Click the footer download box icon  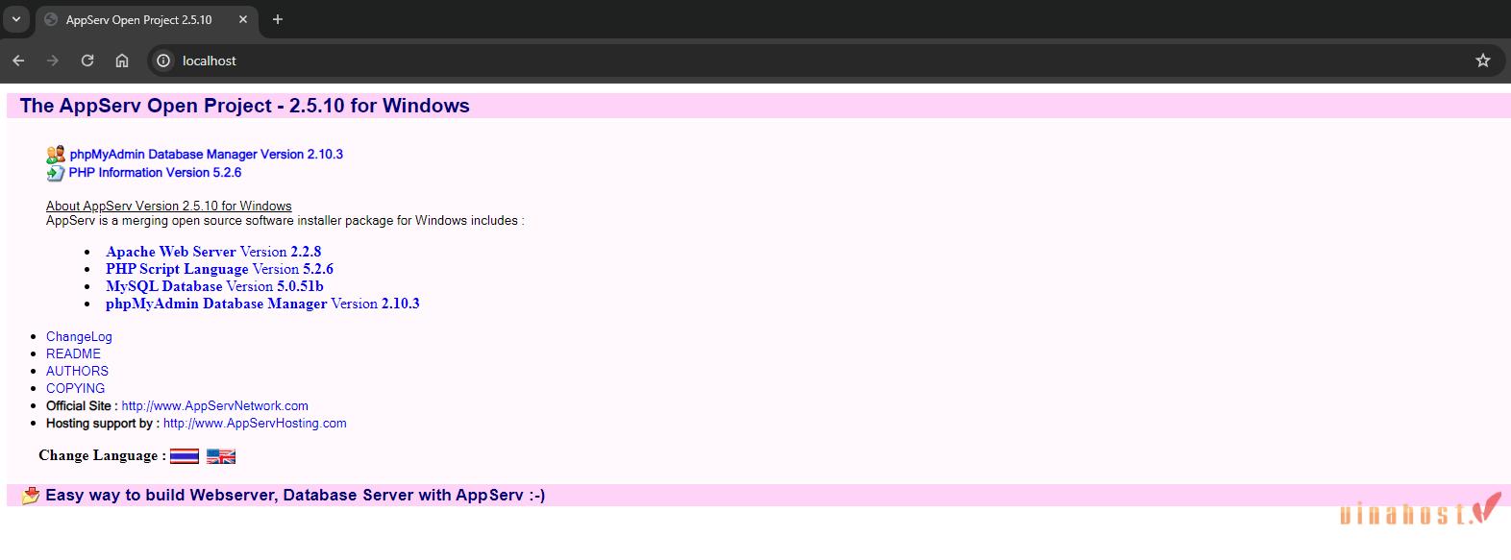click(31, 496)
